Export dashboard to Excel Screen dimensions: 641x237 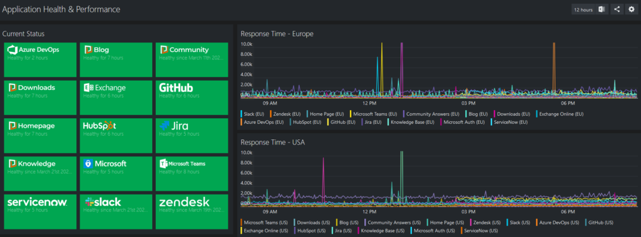(602, 9)
